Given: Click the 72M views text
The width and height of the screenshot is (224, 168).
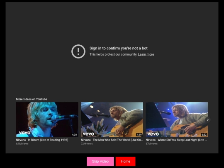Looking at the screenshot, I should (87, 144).
